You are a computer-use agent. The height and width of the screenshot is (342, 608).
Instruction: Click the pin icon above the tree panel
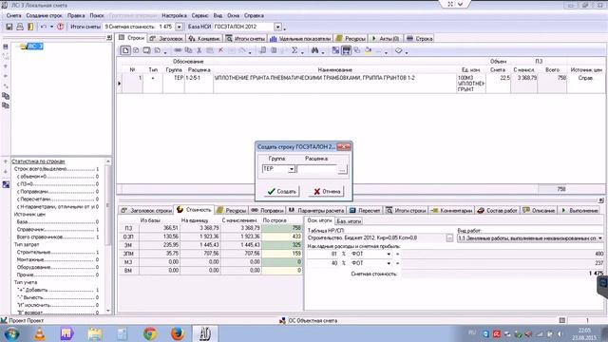point(109,38)
